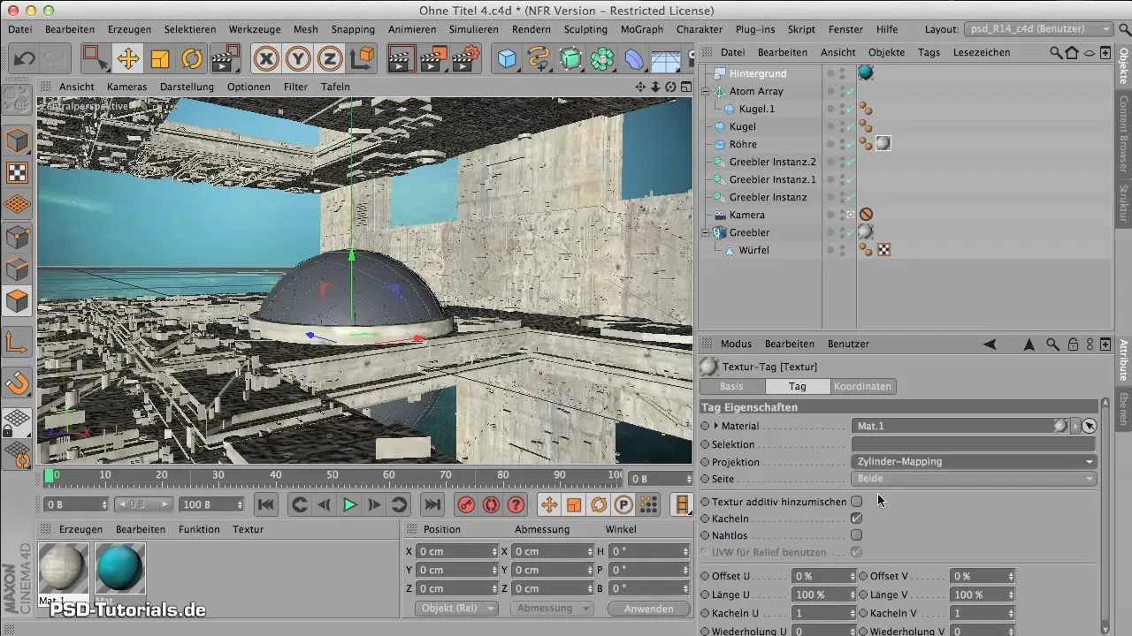
Task: Toggle Textur additiv hinzumischen checkbox
Action: [856, 502]
